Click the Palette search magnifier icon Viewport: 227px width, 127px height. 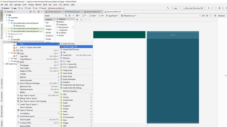pos(66,16)
